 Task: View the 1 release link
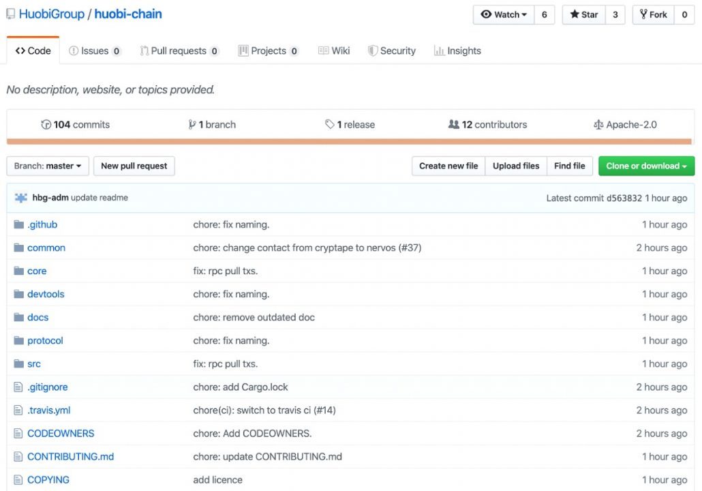point(350,125)
